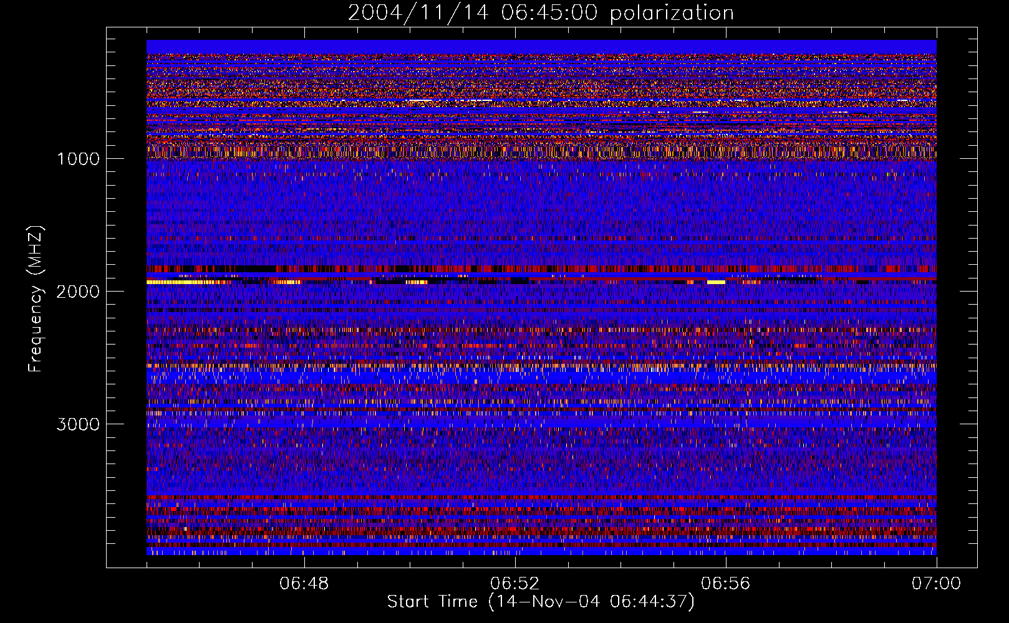Click the 'Start Time (14-Nov-04 06:44:37)' axis label
Image resolution: width=1009 pixels, height=623 pixels.
pyautogui.click(x=541, y=602)
